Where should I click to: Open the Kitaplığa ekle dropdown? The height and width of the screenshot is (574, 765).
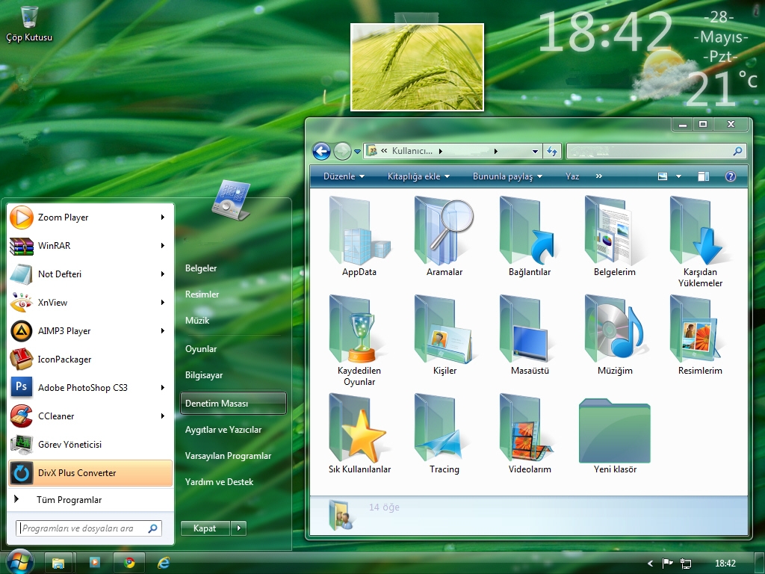pos(418,176)
